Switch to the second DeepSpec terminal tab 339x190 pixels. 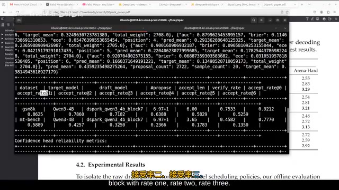[214, 28]
